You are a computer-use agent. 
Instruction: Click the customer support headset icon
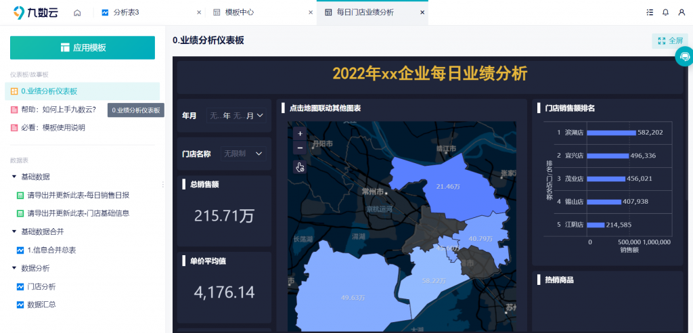tap(684, 57)
